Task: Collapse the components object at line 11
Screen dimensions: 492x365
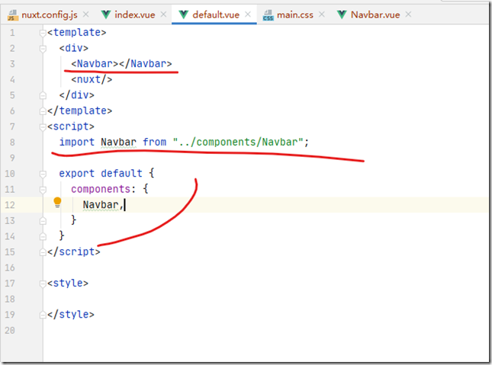Action: [x=43, y=190]
